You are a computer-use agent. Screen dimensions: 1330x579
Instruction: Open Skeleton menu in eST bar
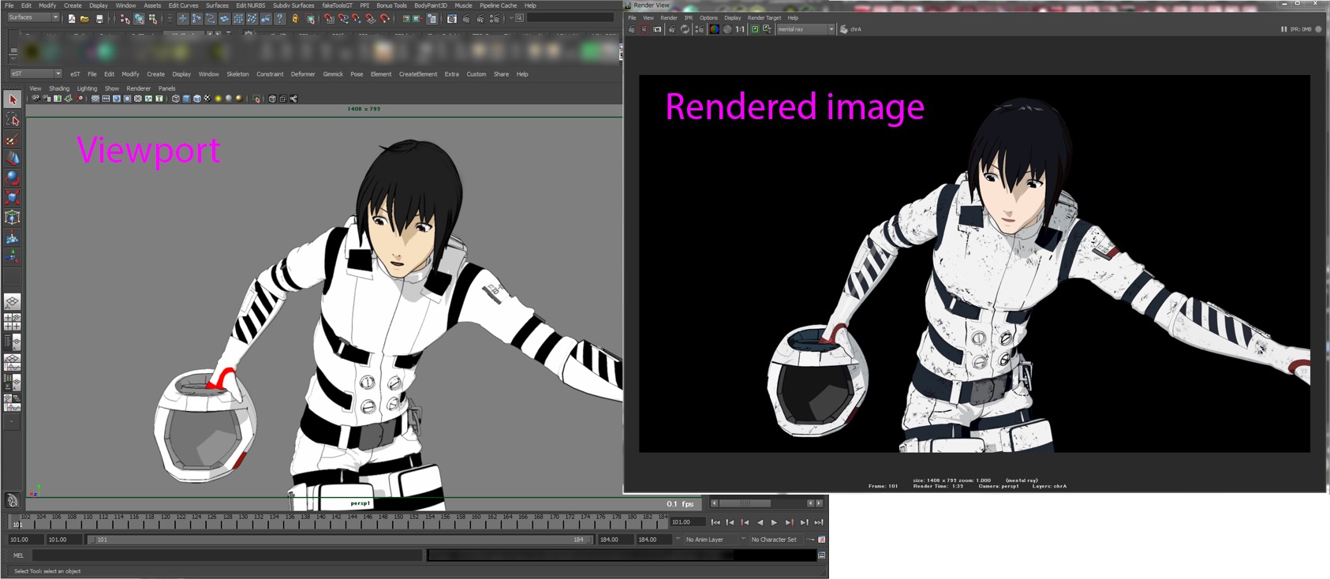pos(237,74)
